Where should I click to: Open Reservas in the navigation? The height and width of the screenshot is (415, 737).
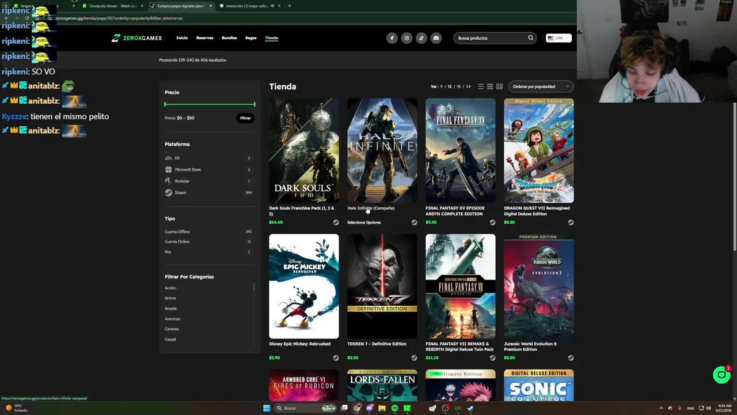click(x=204, y=38)
